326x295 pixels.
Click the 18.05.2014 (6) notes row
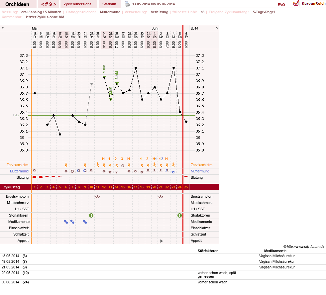163,256
